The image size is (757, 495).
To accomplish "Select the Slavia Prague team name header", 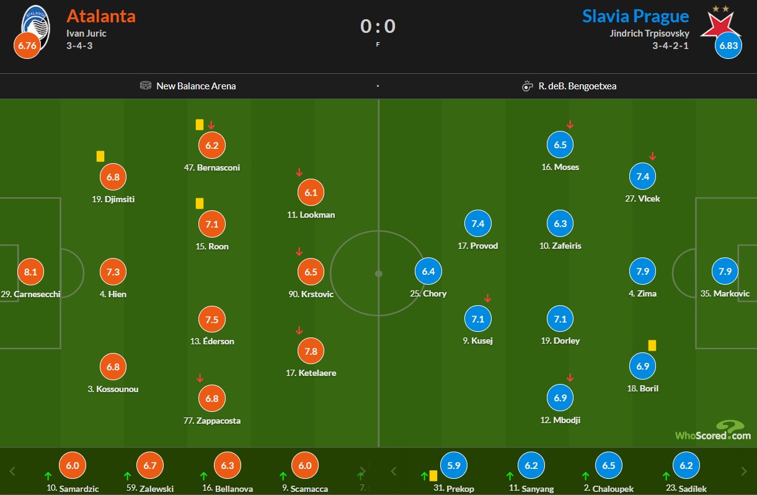I will [635, 16].
